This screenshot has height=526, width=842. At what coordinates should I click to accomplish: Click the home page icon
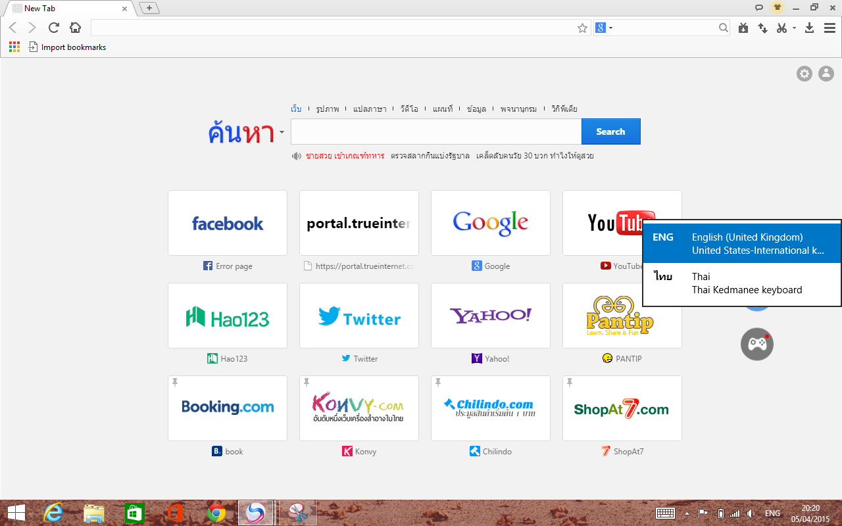(x=76, y=28)
